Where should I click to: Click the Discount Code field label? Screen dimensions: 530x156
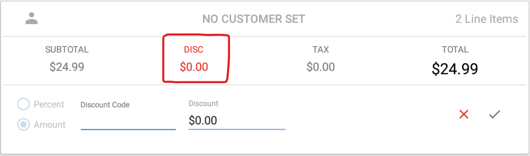click(105, 105)
